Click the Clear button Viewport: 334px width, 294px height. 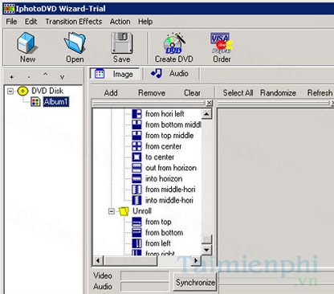point(192,93)
